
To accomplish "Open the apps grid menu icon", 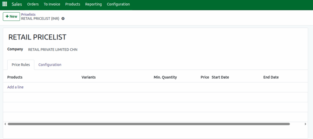I will (x=4, y=4).
